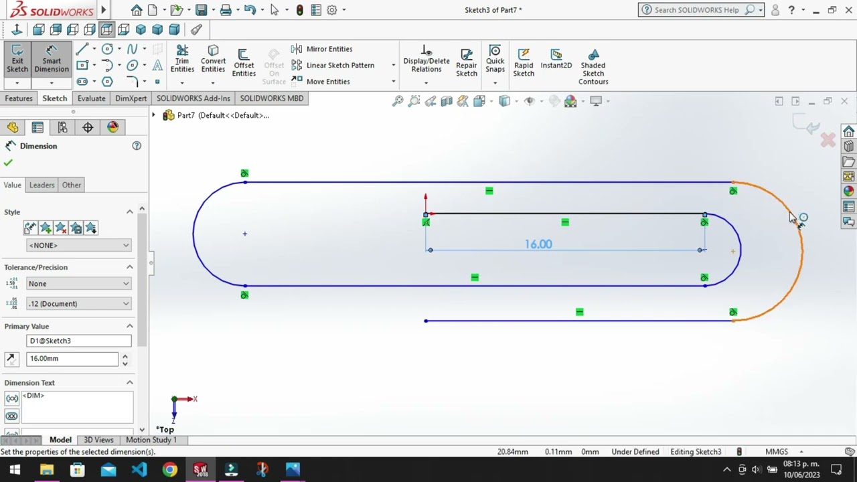
Task: Click the Save icon in top toolbar
Action: 201,10
